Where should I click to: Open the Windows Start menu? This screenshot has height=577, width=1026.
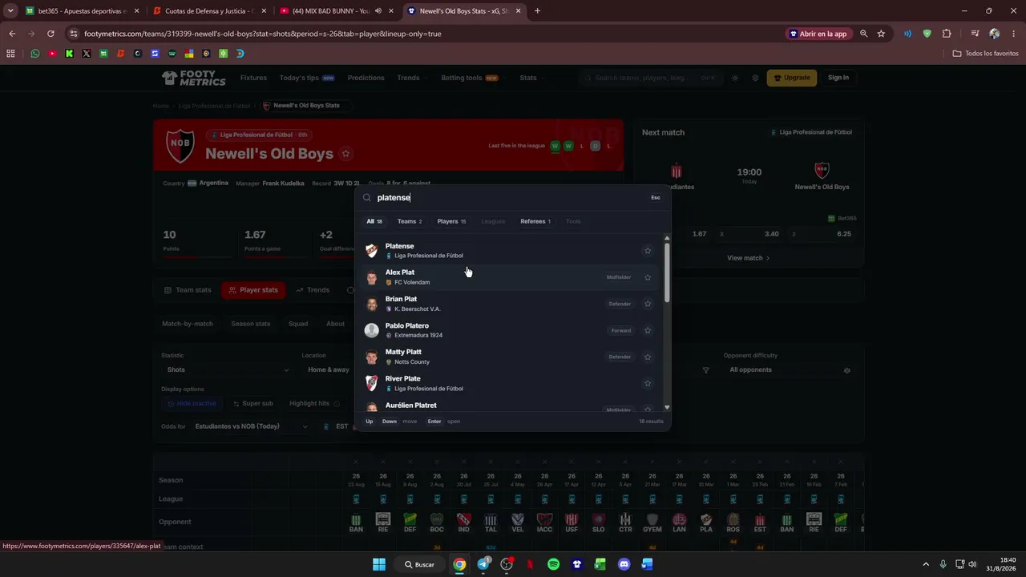click(x=379, y=564)
